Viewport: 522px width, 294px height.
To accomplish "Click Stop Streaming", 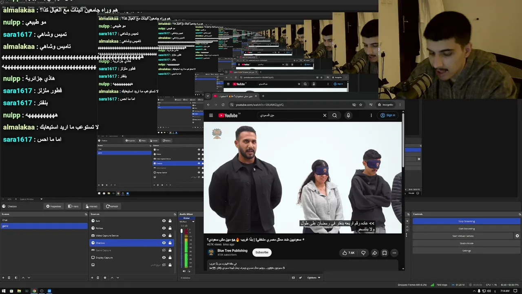I will point(467,221).
